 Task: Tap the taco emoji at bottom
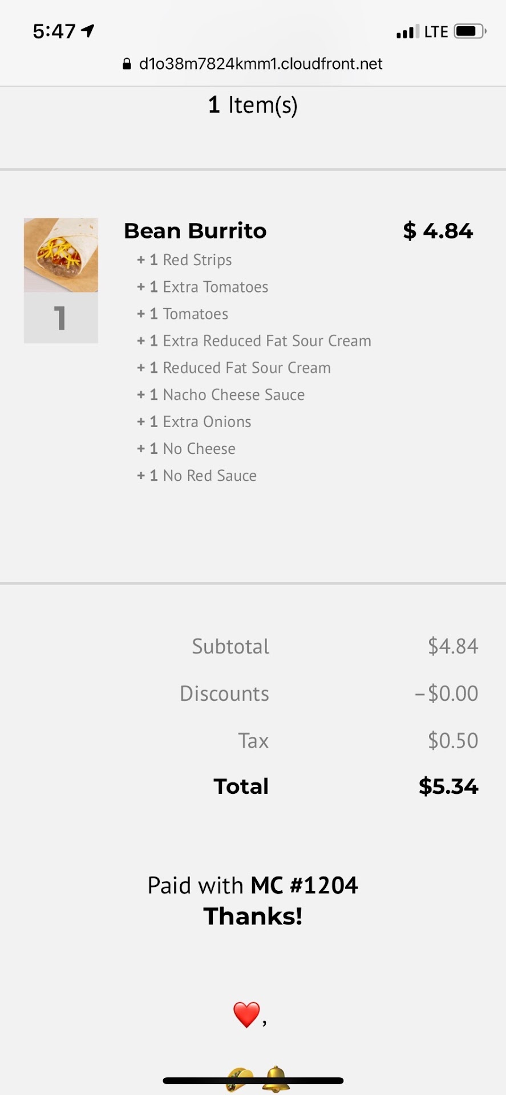pos(240,1080)
